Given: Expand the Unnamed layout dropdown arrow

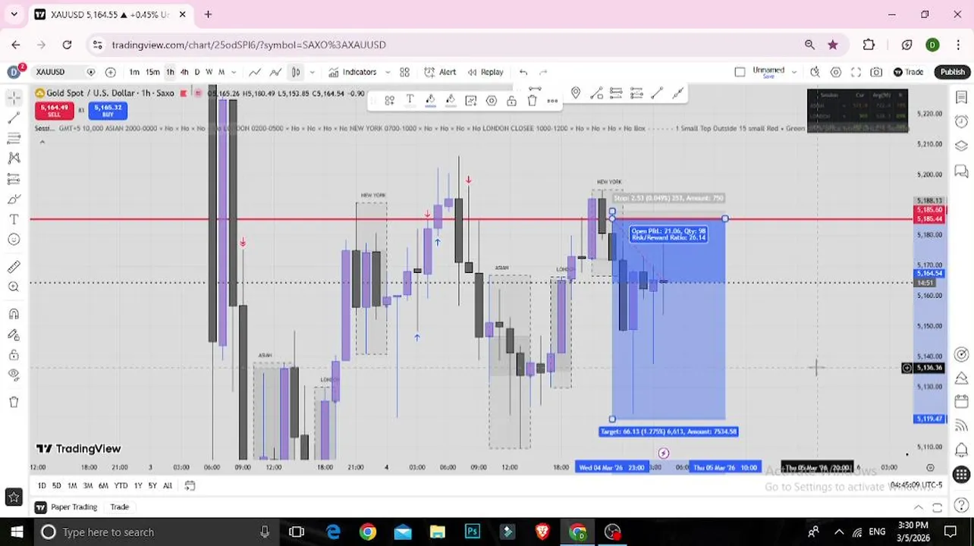Looking at the screenshot, I should pos(794,72).
